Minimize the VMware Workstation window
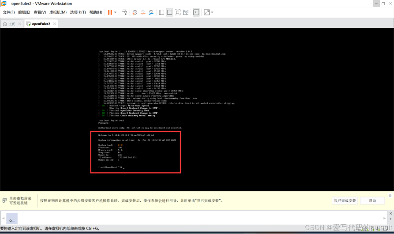This screenshot has height=234, width=394. 376,4
